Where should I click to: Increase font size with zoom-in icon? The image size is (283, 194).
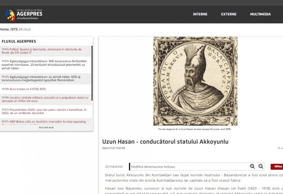coord(252,166)
